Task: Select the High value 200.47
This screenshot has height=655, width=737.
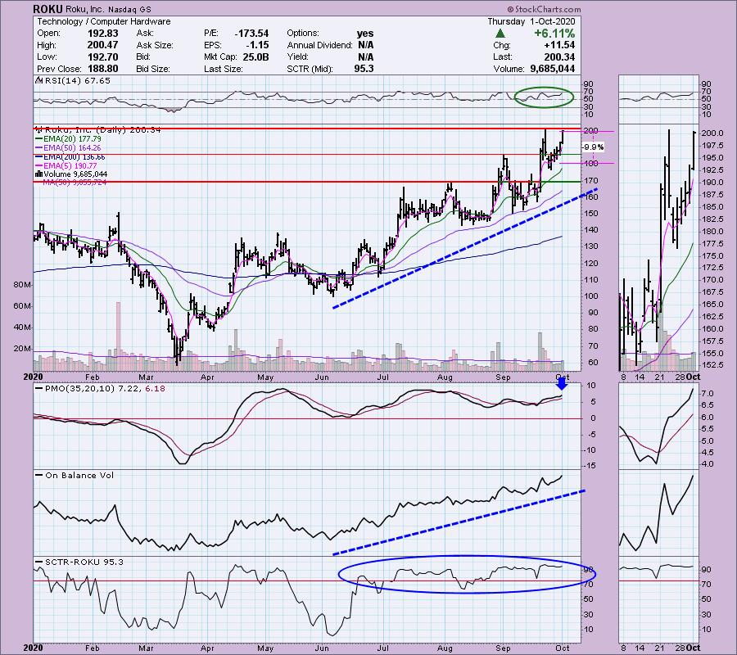Action: pos(102,45)
